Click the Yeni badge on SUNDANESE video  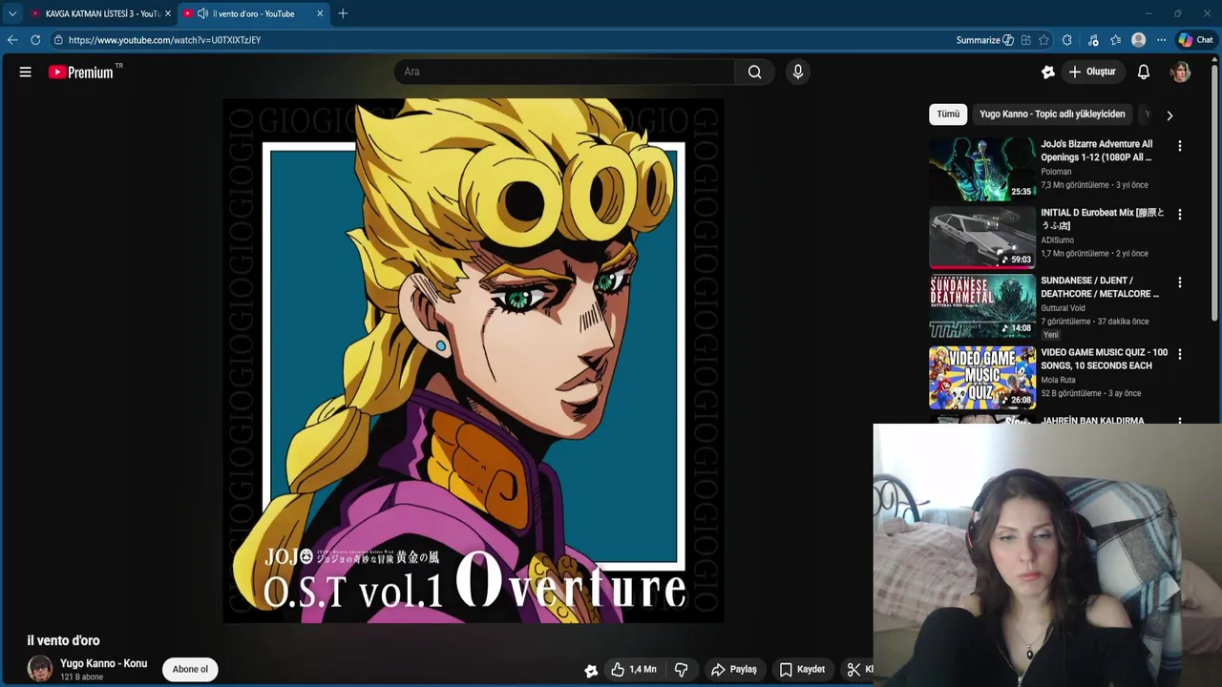click(x=1051, y=335)
